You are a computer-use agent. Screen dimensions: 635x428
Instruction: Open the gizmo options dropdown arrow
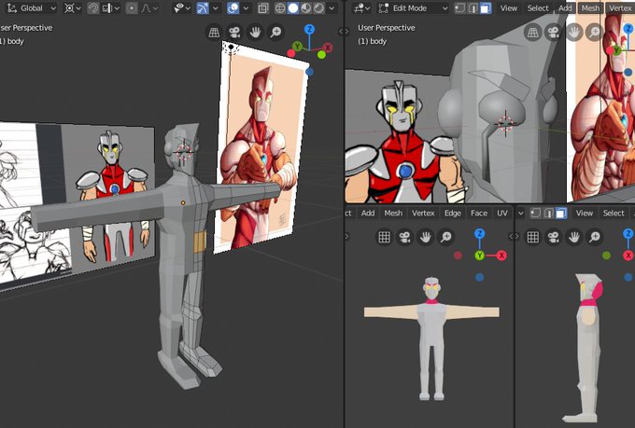click(x=216, y=8)
